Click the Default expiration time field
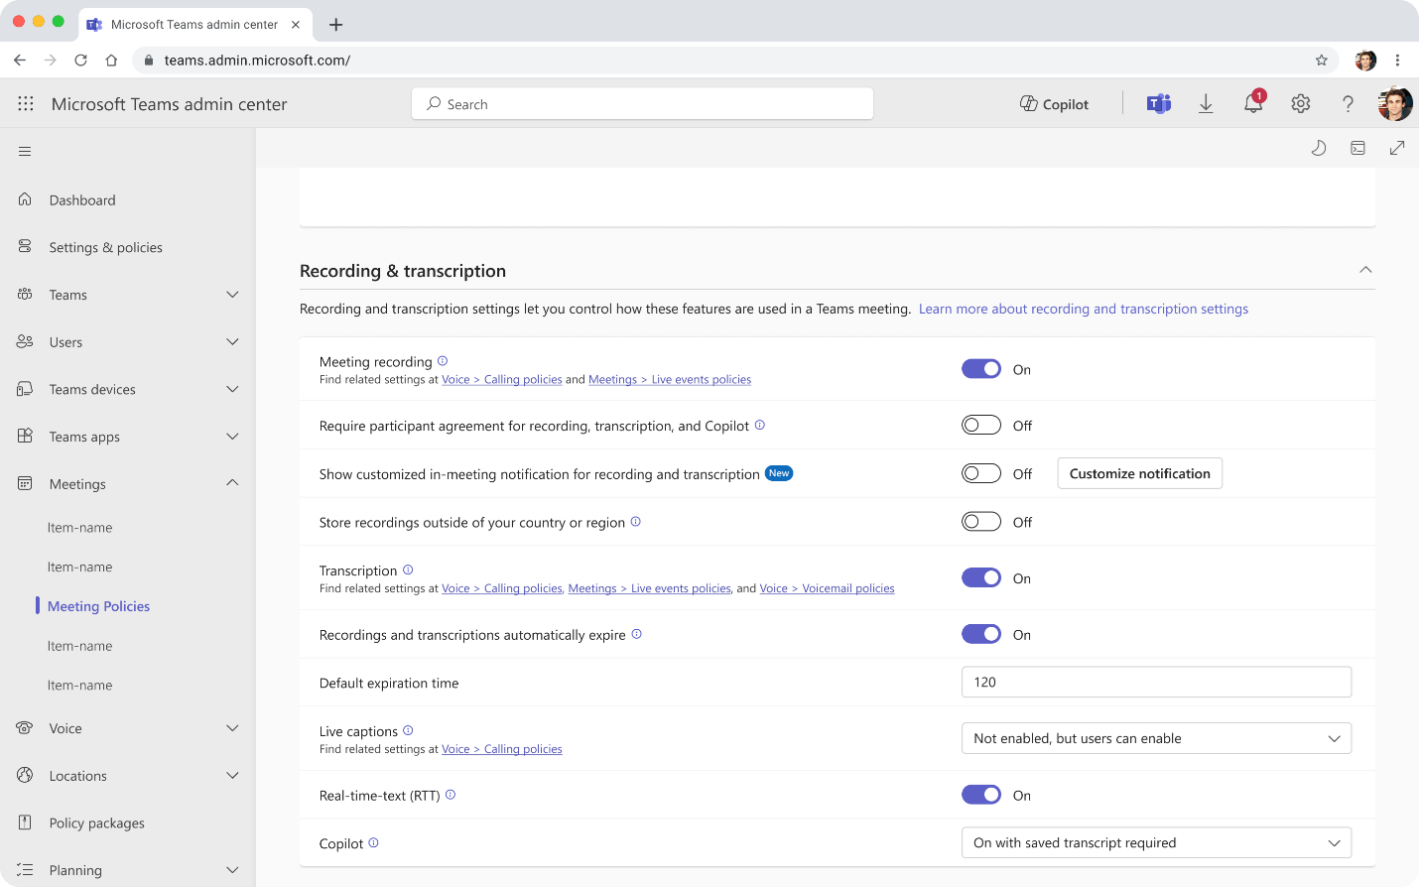The width and height of the screenshot is (1419, 887). tap(1156, 682)
